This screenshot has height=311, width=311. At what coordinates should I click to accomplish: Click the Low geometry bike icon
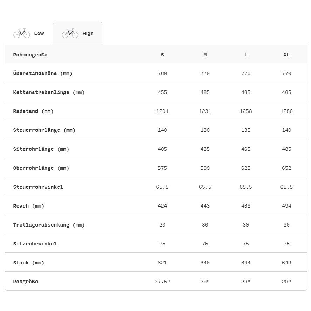pyautogui.click(x=22, y=33)
